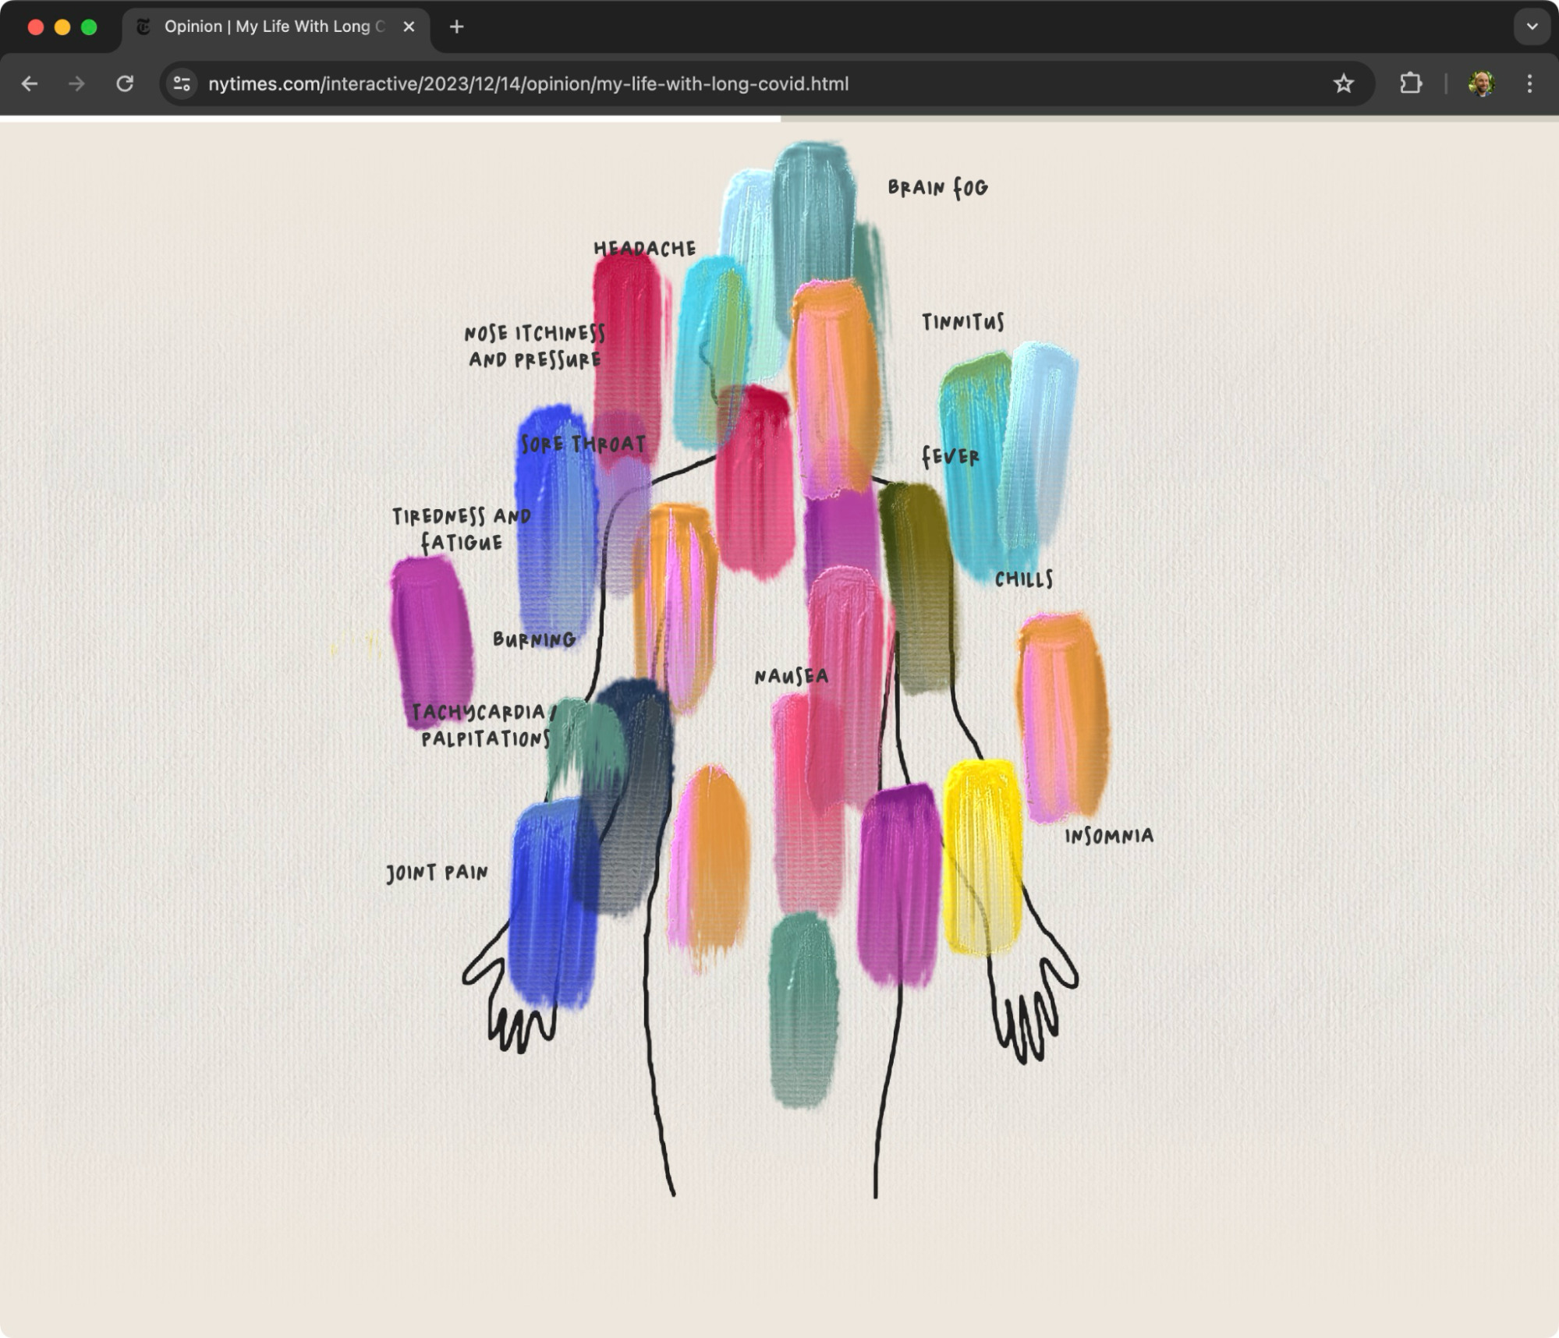Open the Chrome profile avatar
Image resolution: width=1559 pixels, height=1338 pixels.
1481,83
